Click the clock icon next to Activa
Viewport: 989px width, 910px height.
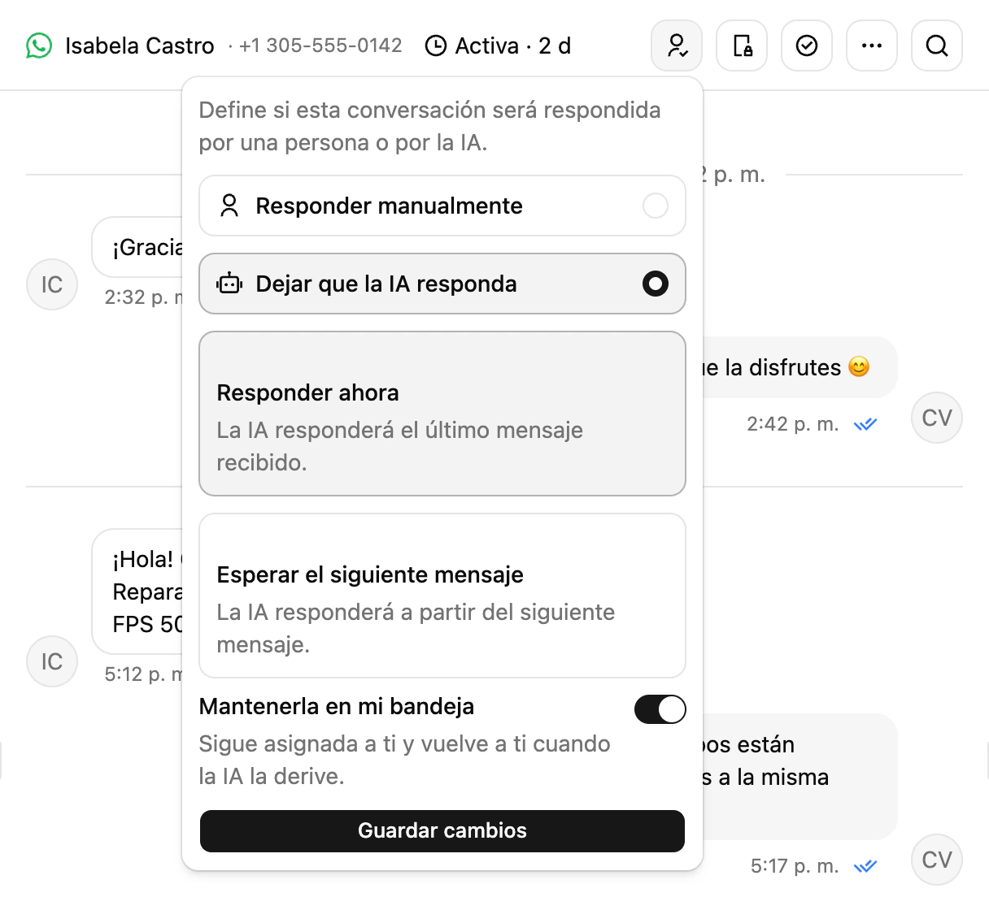click(436, 45)
